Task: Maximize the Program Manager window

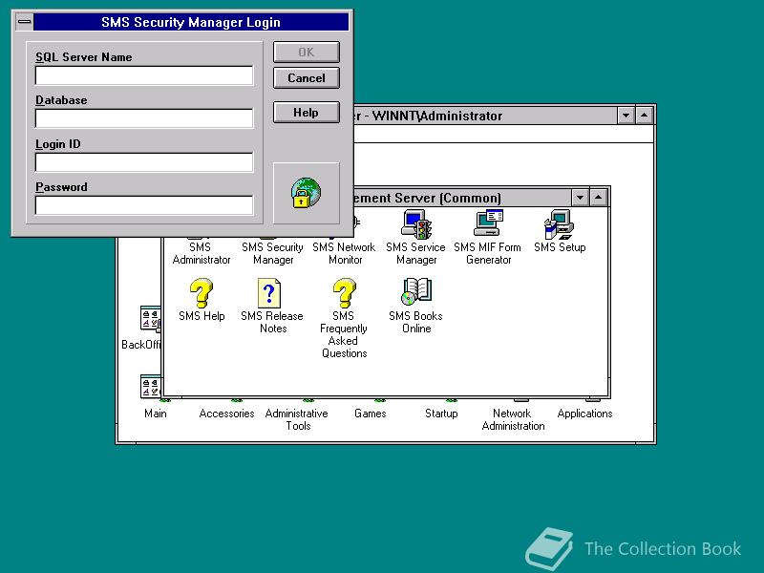Action: [x=644, y=116]
